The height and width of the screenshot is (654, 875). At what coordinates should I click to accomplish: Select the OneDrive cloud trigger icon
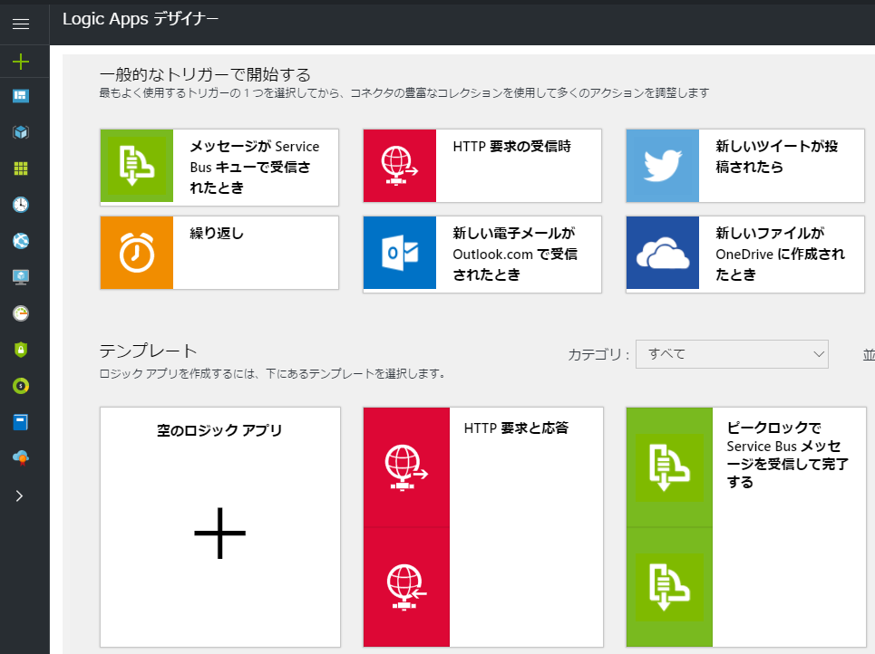point(663,253)
